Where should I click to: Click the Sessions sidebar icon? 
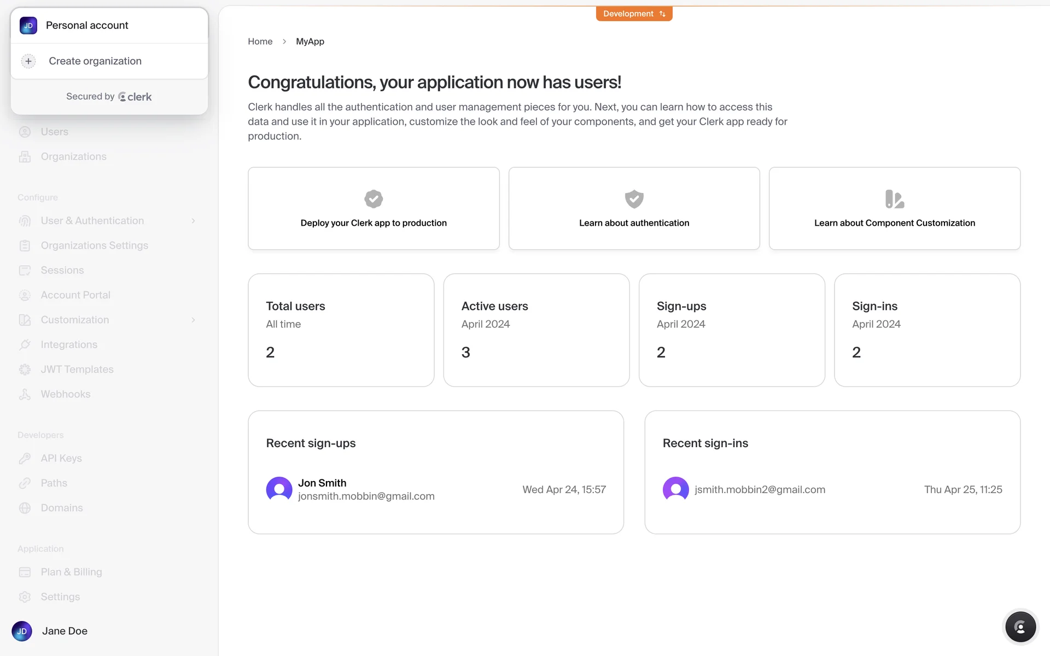(x=25, y=271)
